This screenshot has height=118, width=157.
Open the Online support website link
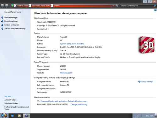(x=66, y=73)
